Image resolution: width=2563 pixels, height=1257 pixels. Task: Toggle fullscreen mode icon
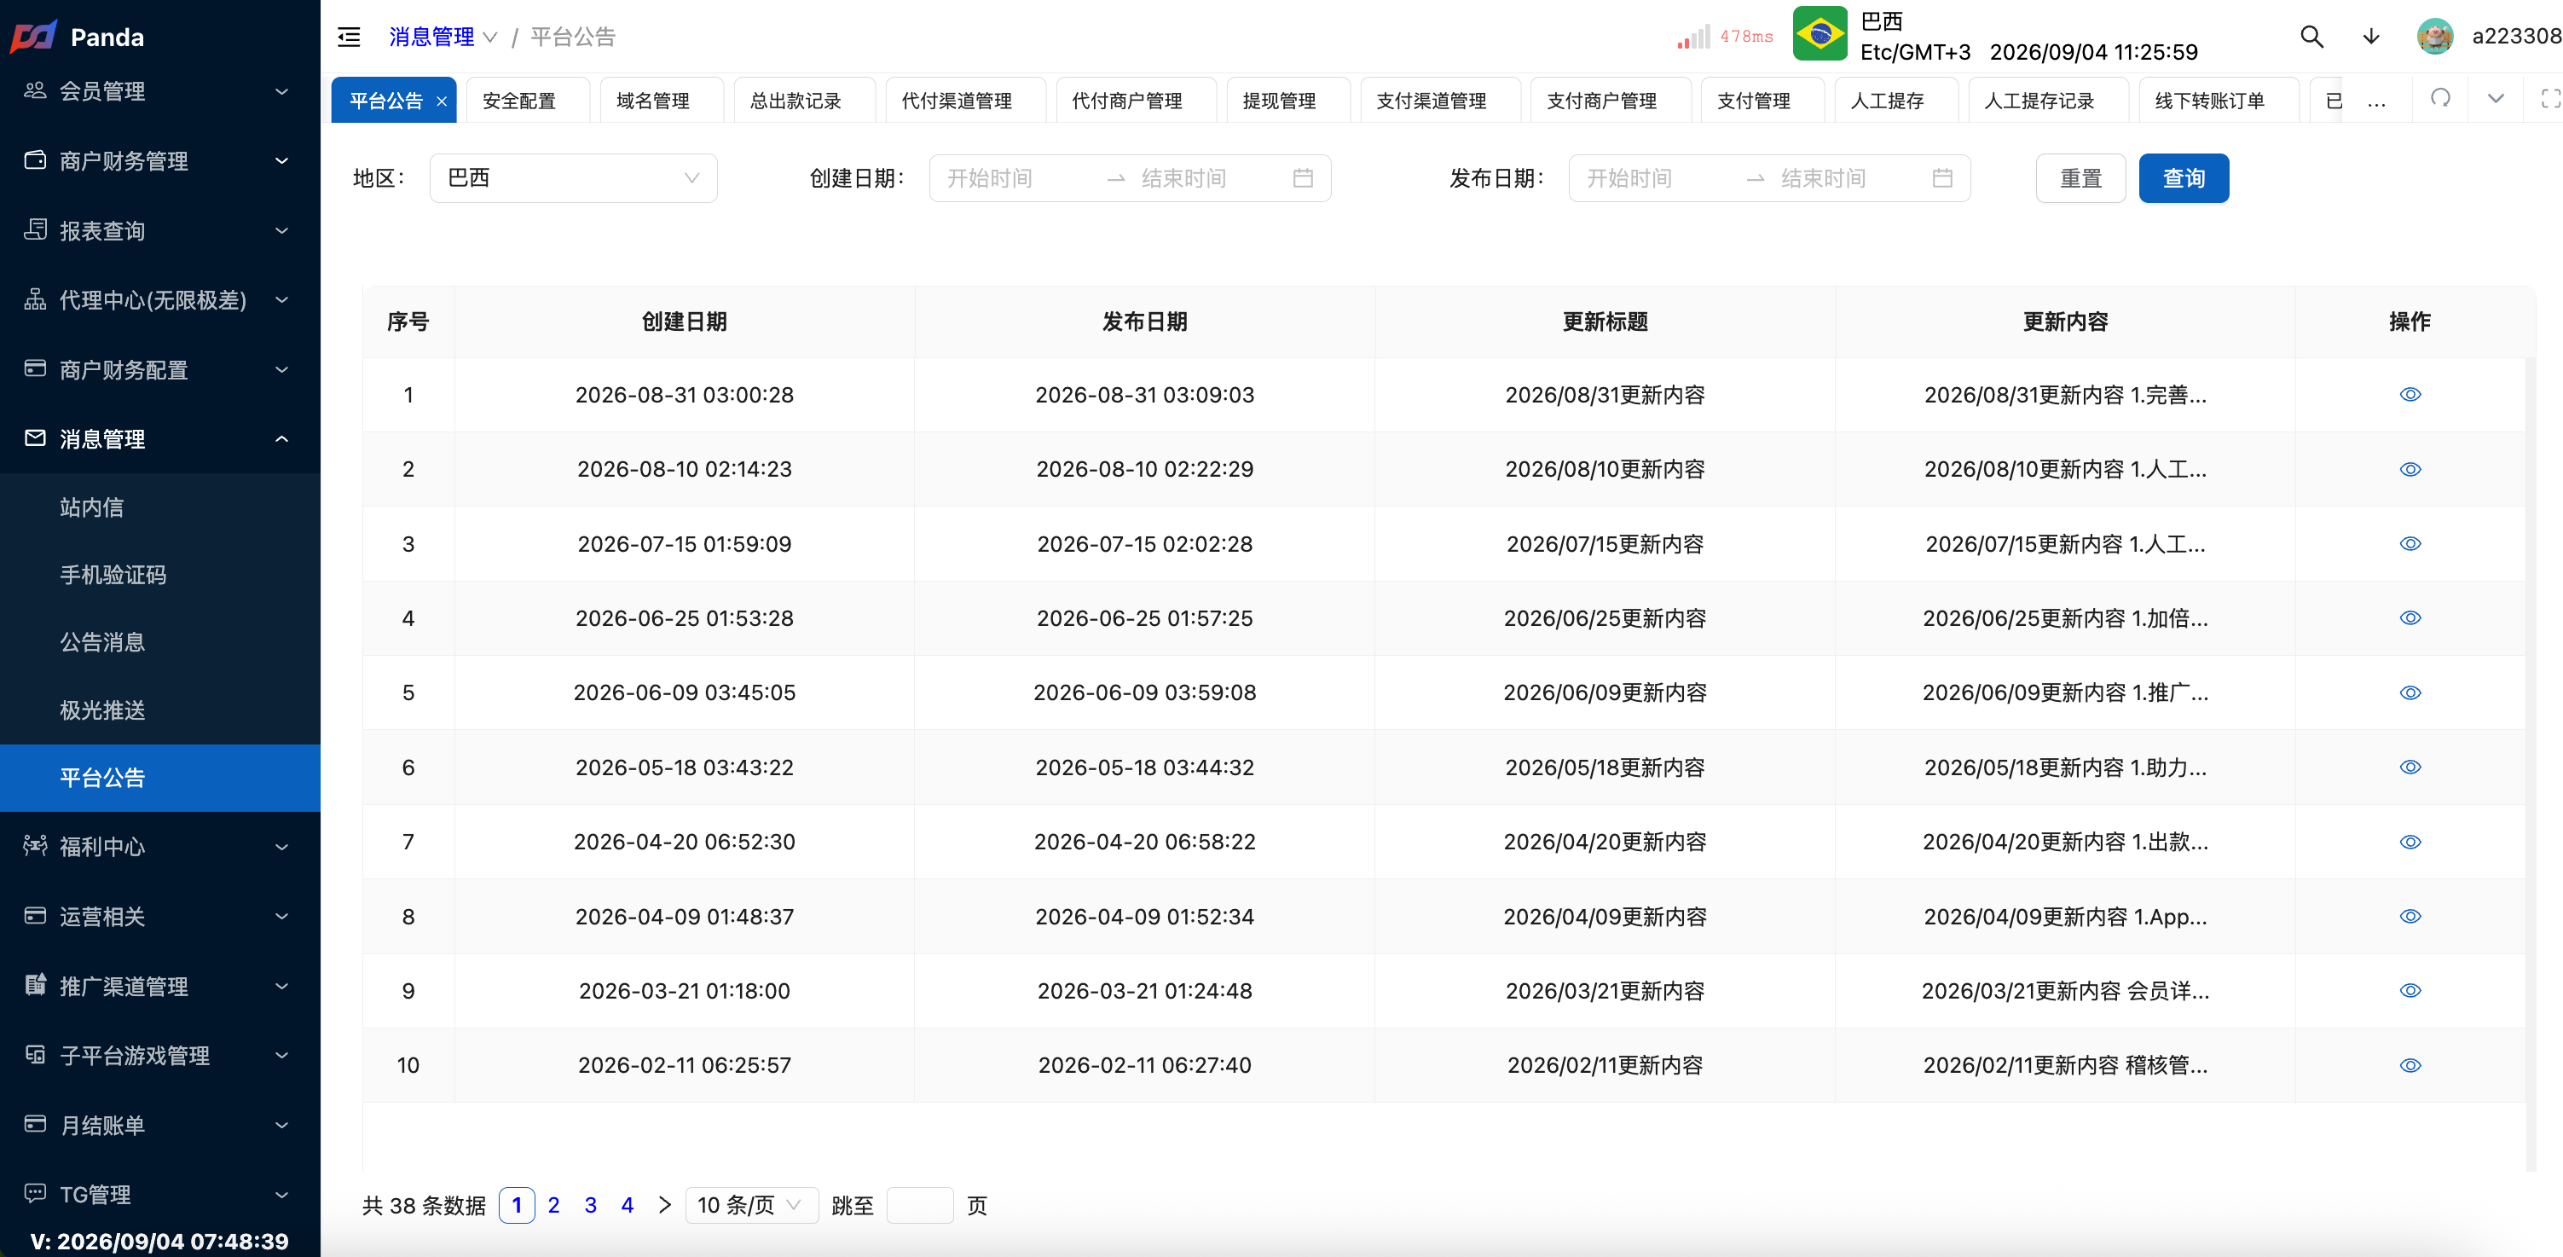click(x=2550, y=97)
